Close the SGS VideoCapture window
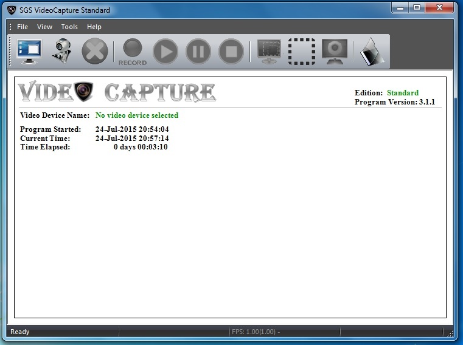 [x=439, y=8]
